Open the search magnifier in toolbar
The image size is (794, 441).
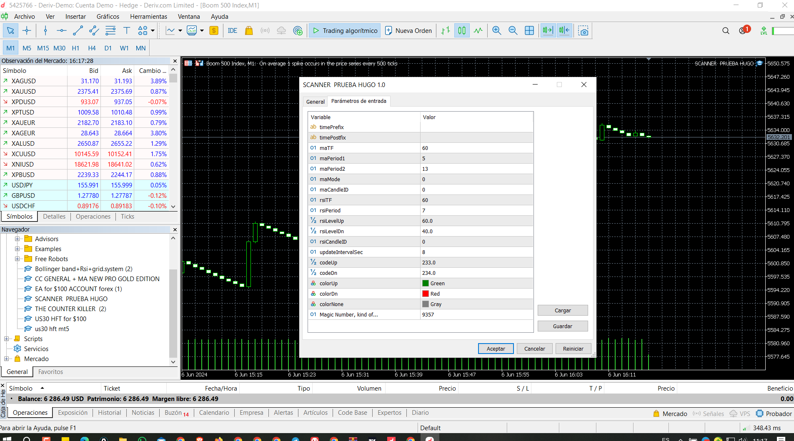coord(726,31)
